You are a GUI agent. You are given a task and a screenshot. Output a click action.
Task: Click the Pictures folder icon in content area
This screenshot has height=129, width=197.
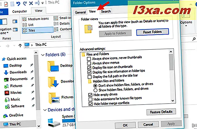click(x=54, y=98)
